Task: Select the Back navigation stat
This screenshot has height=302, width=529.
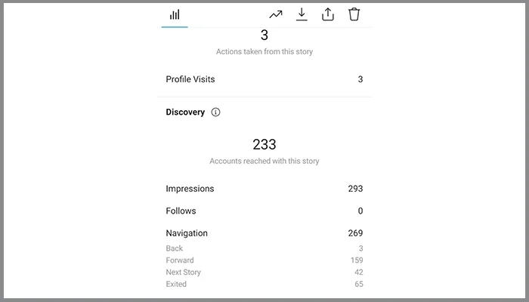Action: point(175,248)
